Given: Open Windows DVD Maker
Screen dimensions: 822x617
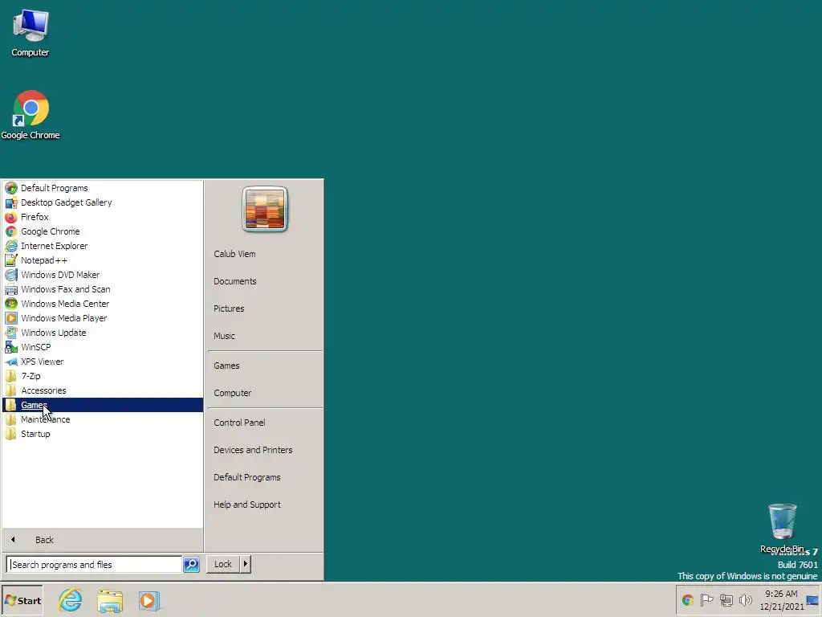Looking at the screenshot, I should coord(103,275).
